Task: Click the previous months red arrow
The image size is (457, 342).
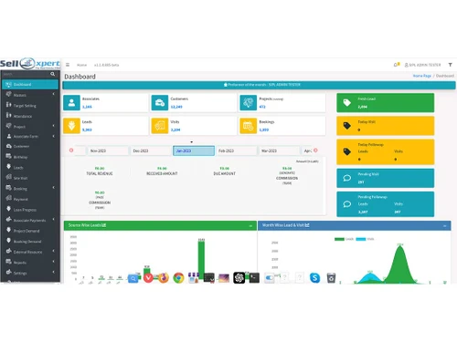Action: pyautogui.click(x=71, y=150)
